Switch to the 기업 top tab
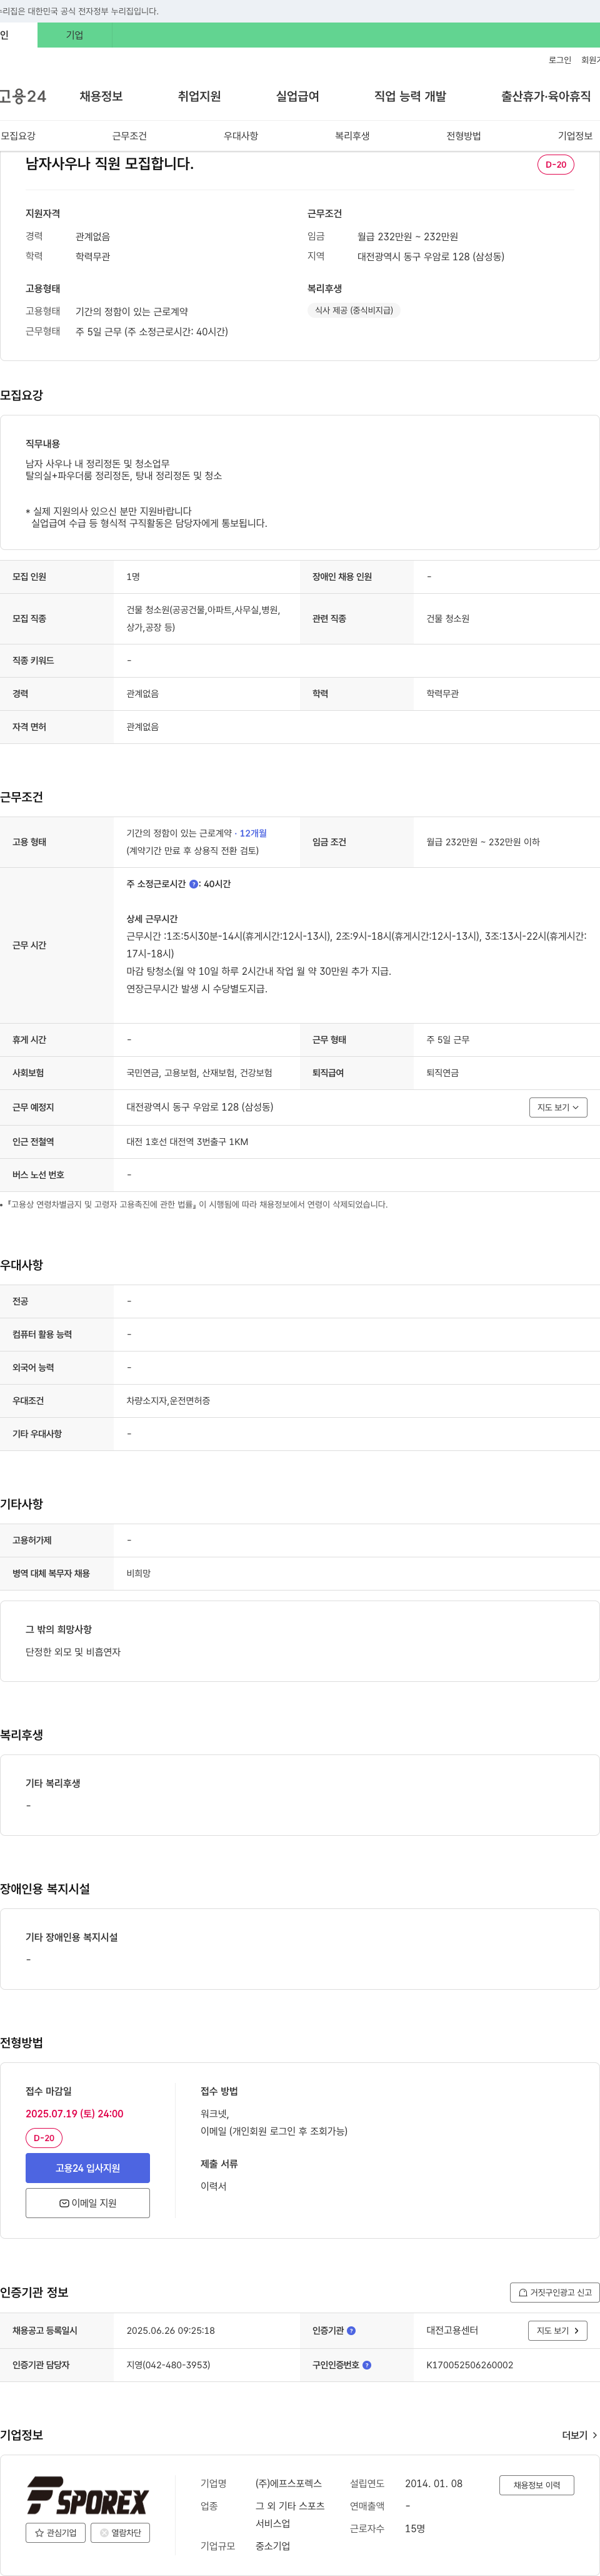Image resolution: width=600 pixels, height=2576 pixels. [75, 35]
